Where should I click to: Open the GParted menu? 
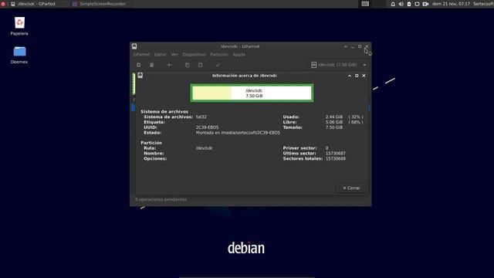click(141, 54)
